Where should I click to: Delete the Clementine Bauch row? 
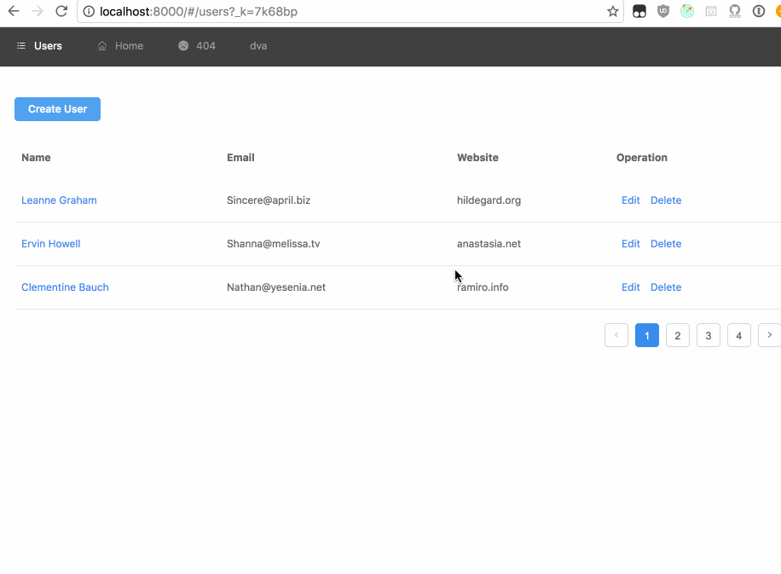[666, 287]
